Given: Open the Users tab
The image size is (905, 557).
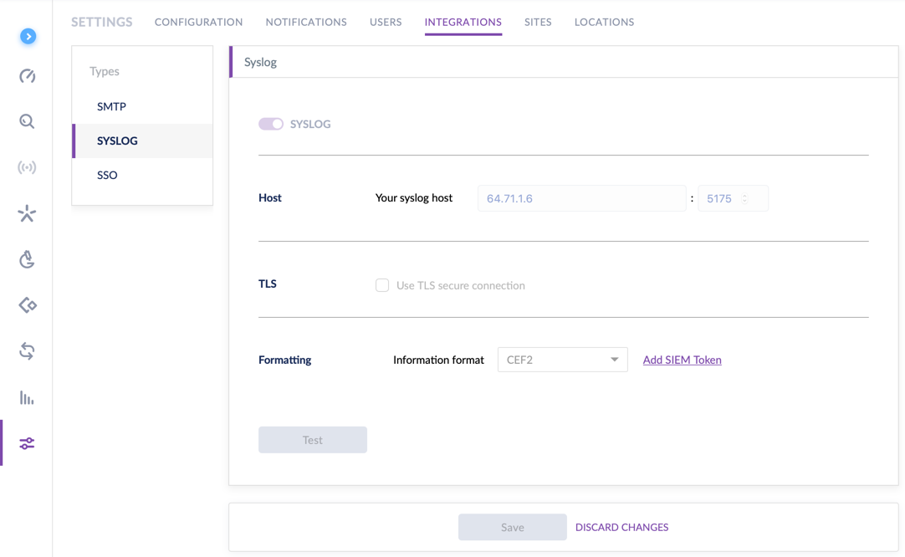Looking at the screenshot, I should [x=386, y=22].
